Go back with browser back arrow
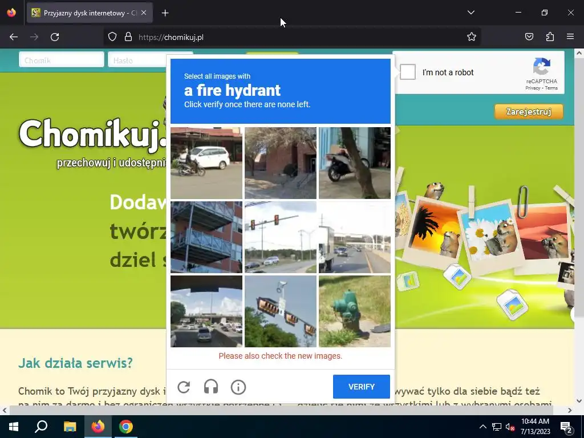The height and width of the screenshot is (438, 584). tap(14, 37)
